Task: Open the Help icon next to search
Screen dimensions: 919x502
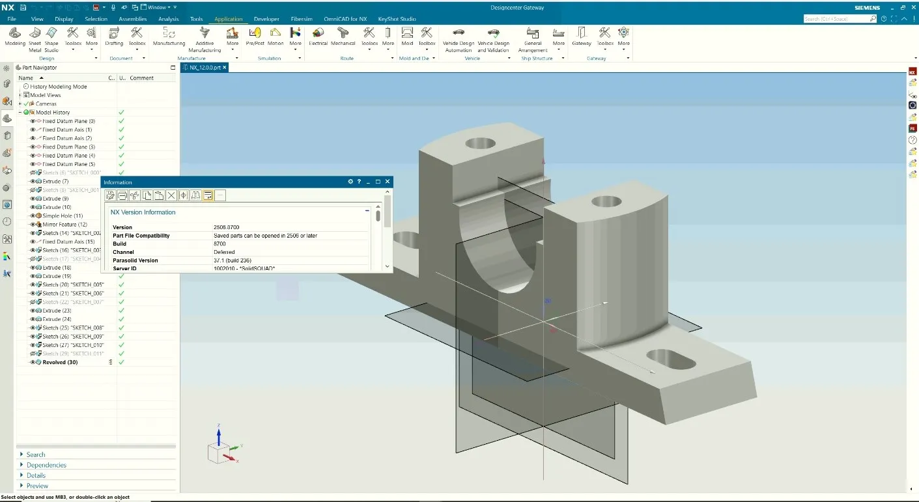Action: (883, 19)
